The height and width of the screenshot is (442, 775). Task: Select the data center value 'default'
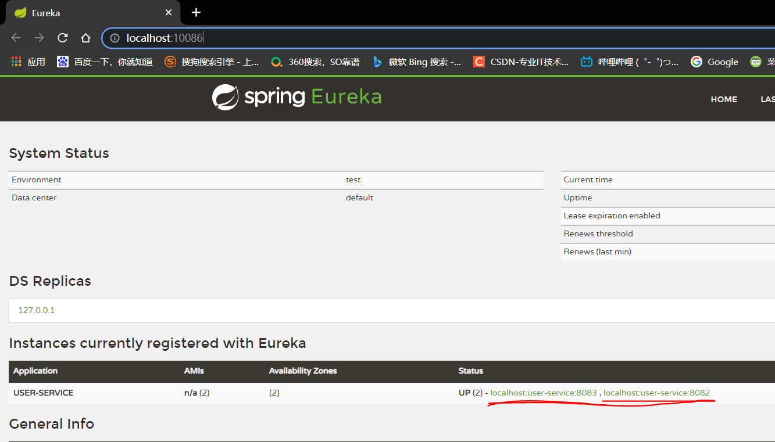[359, 197]
